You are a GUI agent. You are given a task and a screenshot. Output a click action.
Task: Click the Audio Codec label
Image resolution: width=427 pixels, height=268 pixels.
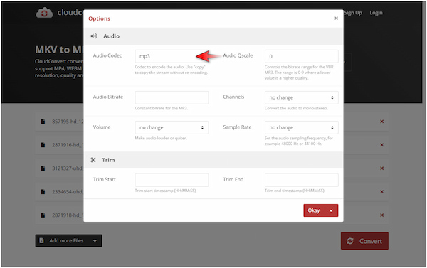pos(107,55)
